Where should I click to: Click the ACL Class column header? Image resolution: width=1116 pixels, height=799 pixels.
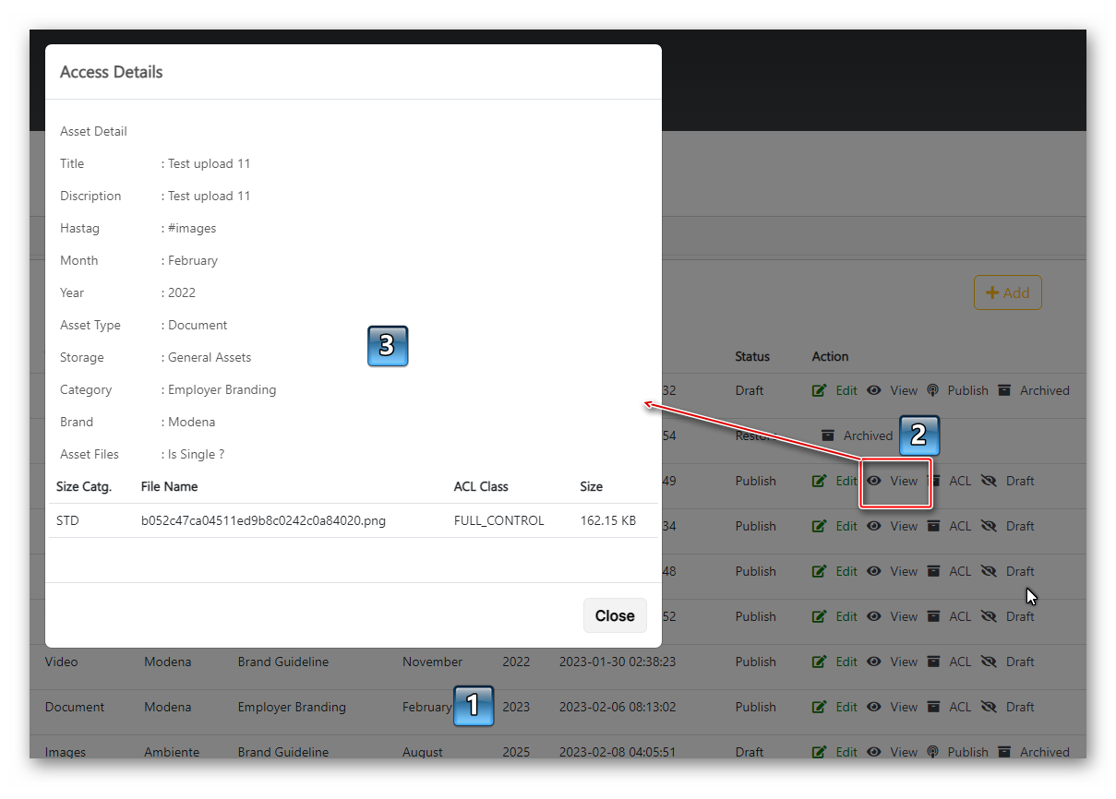coord(481,486)
